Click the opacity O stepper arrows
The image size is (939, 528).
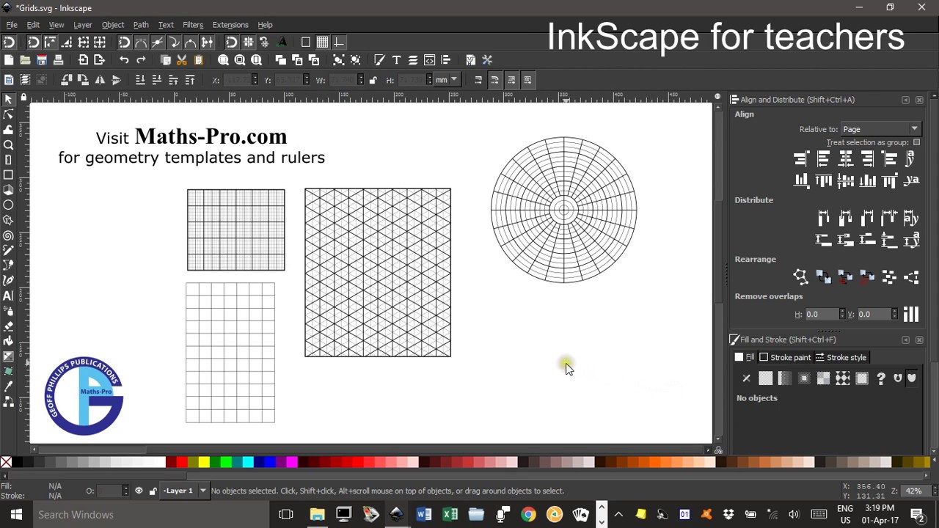(125, 491)
